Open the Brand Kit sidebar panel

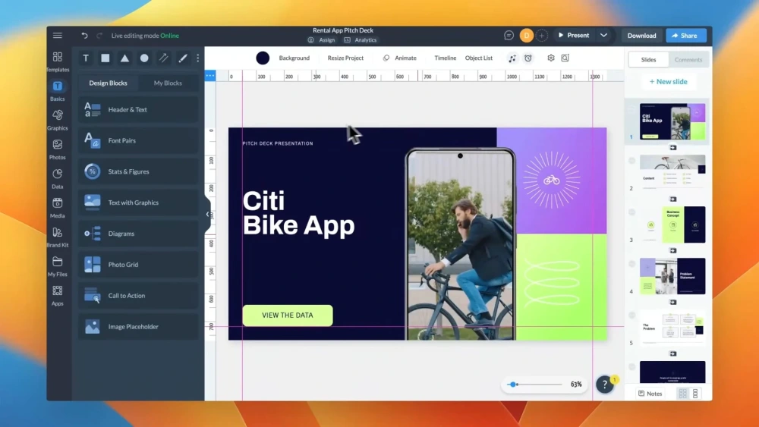[x=58, y=237]
